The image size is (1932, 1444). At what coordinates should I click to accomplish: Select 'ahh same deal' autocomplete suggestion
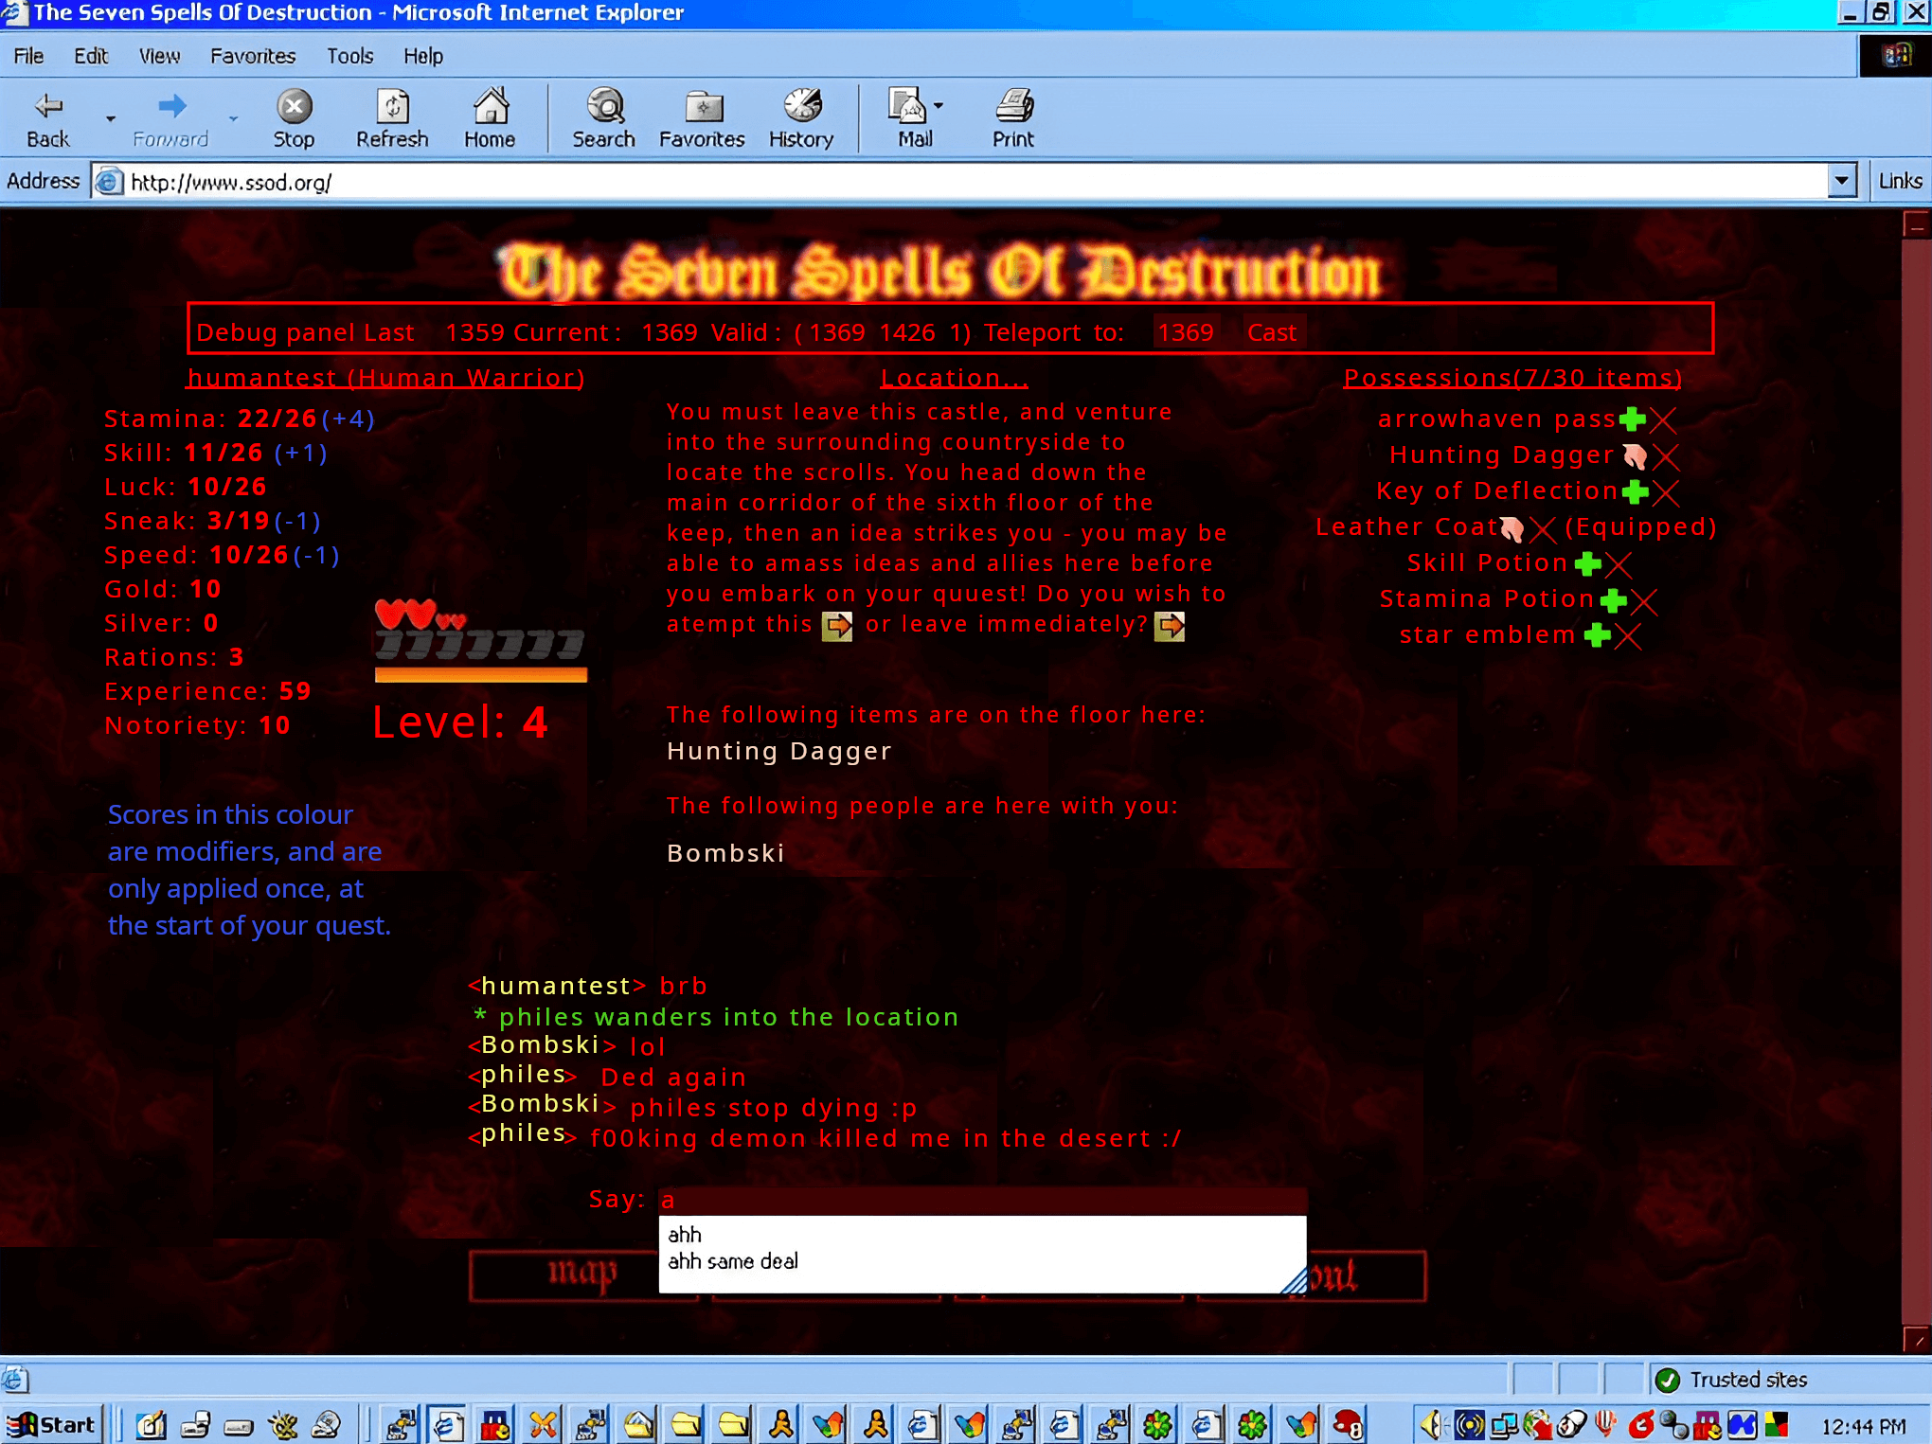tap(733, 1261)
